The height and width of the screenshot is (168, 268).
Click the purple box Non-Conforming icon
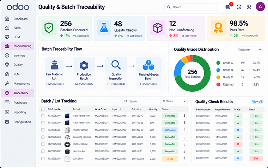(x=158, y=28)
